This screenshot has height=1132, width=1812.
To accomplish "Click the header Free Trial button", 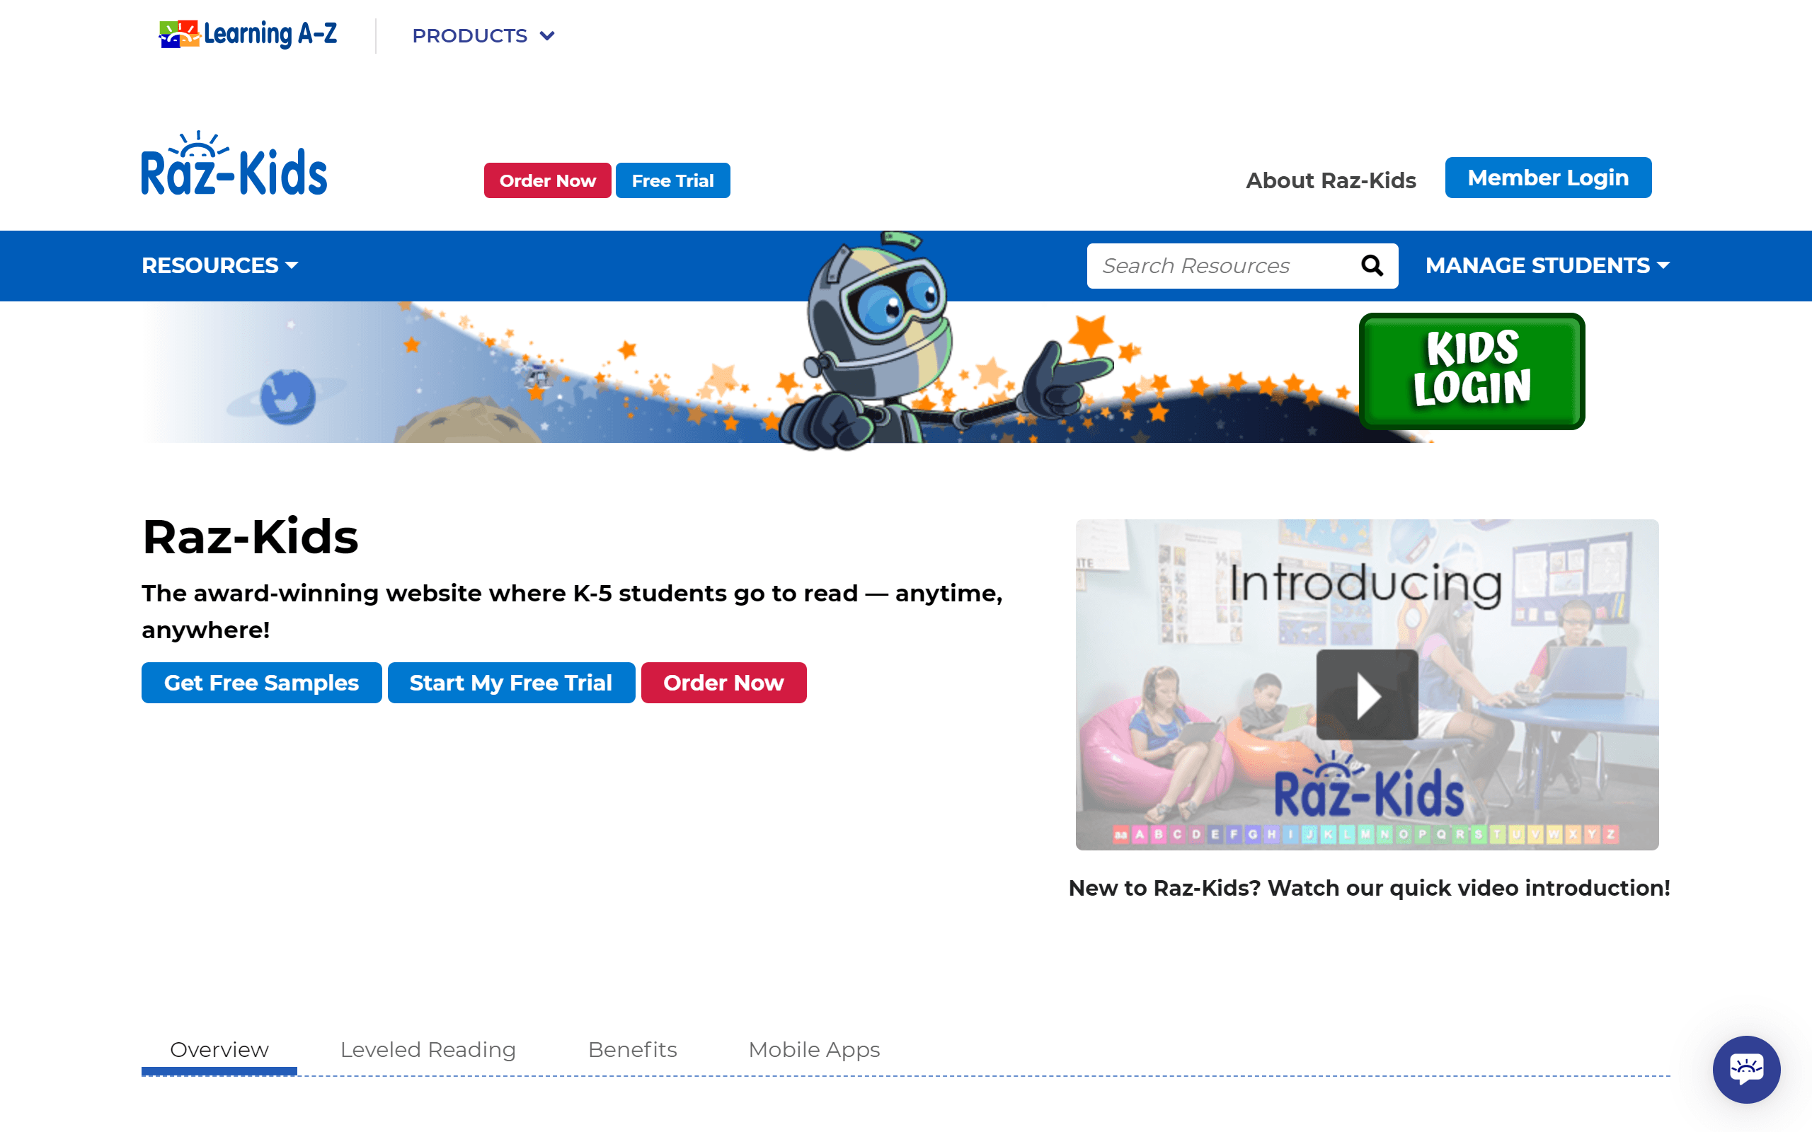I will (672, 180).
